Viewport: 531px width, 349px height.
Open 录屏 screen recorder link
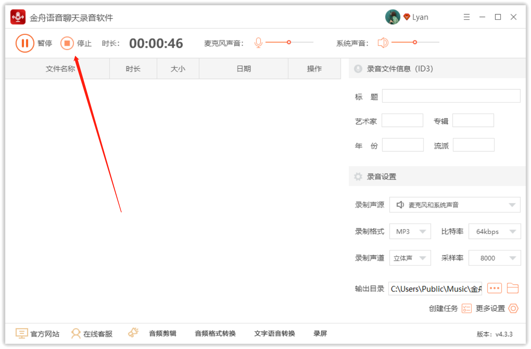320,333
